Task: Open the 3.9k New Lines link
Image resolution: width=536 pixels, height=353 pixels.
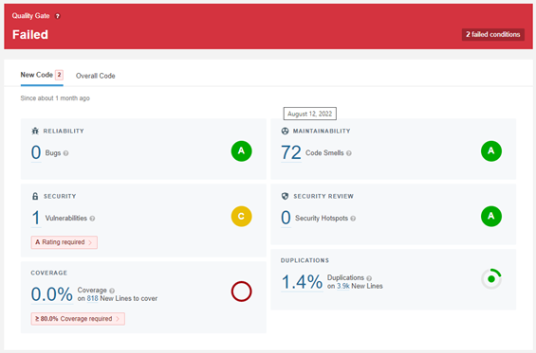Action: 343,286
